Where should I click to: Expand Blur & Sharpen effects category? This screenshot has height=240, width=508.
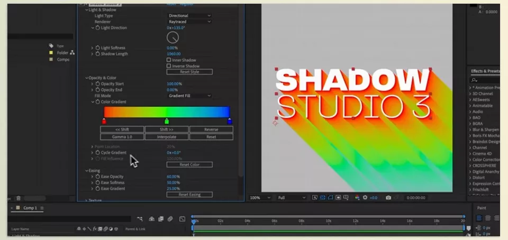pos(470,130)
